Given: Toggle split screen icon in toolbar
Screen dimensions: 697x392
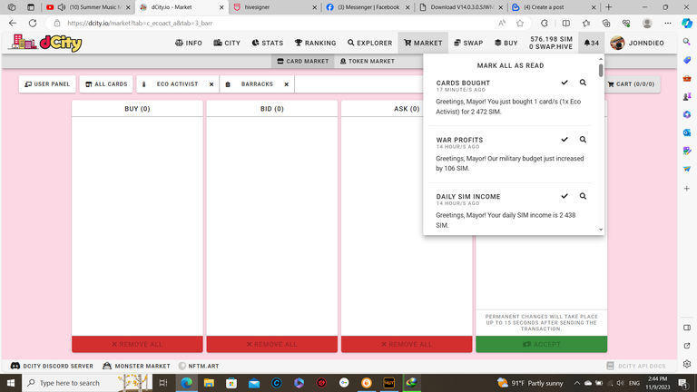Looking at the screenshot, I should [x=566, y=23].
